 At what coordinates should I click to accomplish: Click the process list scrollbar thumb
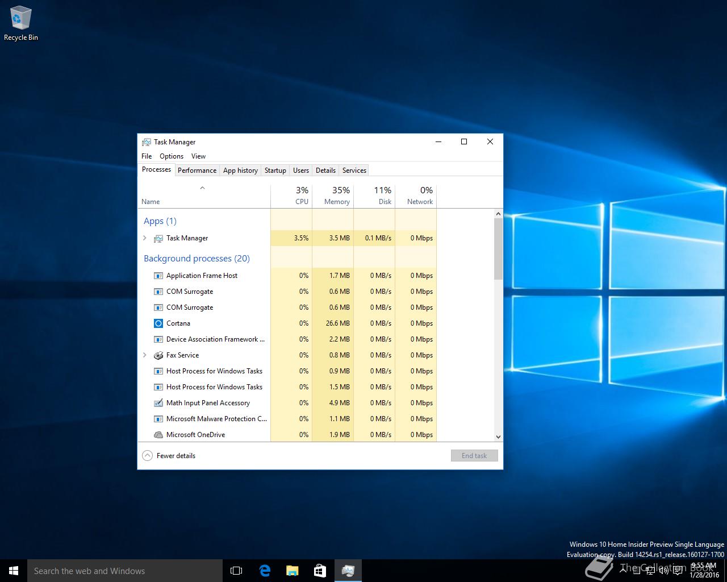pyautogui.click(x=498, y=249)
